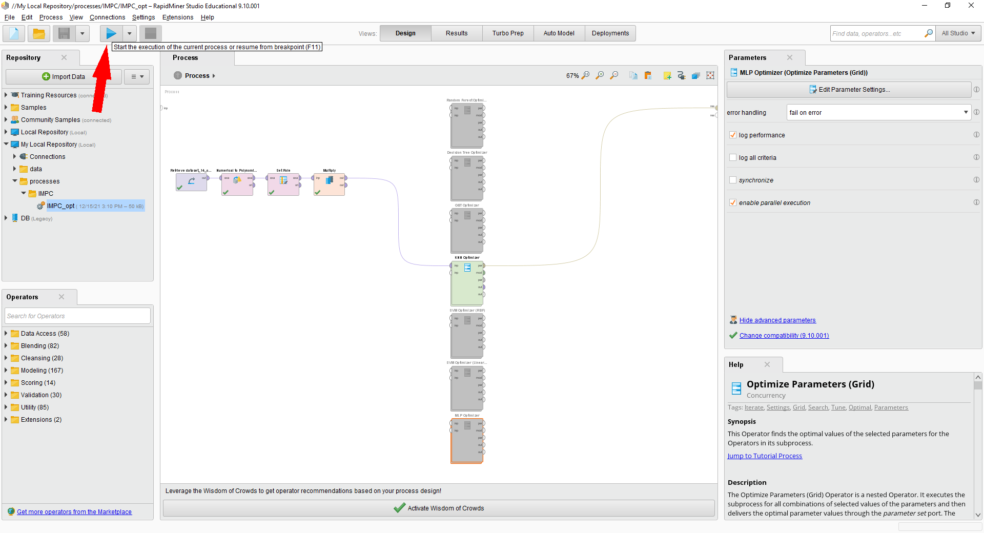Open the Extensions menu
Image resolution: width=984 pixels, height=533 pixels.
click(x=178, y=17)
